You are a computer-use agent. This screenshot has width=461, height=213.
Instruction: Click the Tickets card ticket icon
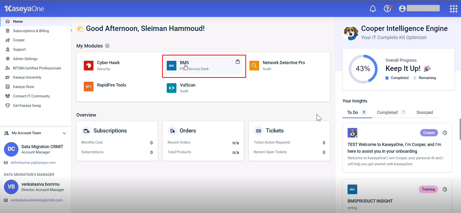259,131
